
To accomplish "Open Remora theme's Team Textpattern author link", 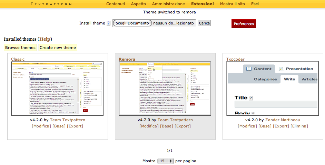I will coord(175,120).
